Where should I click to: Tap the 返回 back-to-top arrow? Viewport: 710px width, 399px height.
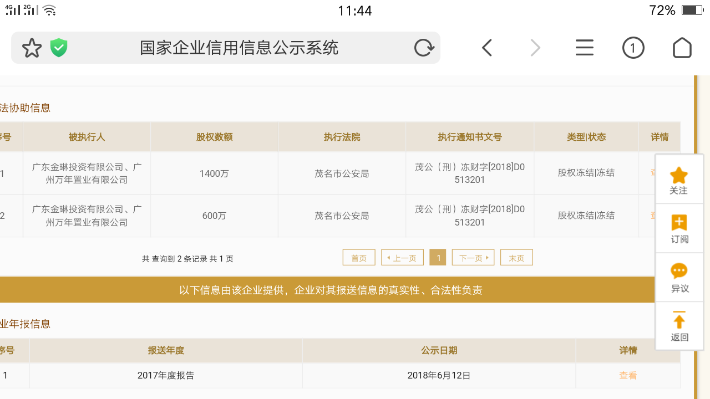click(x=679, y=326)
